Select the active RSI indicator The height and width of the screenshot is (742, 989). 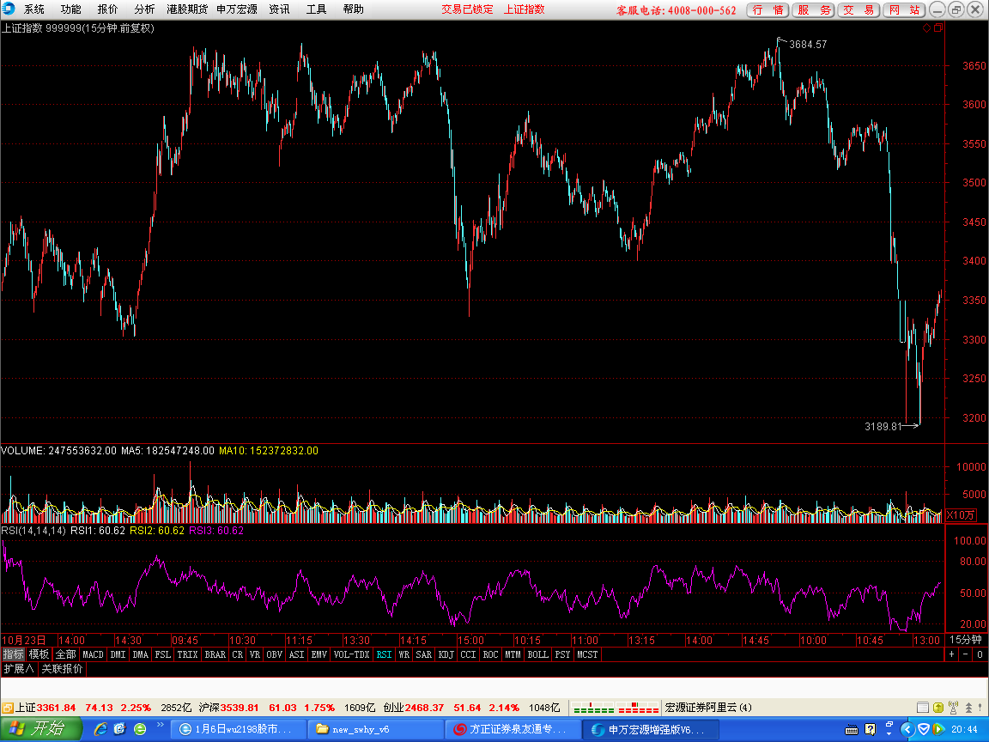[x=384, y=654]
